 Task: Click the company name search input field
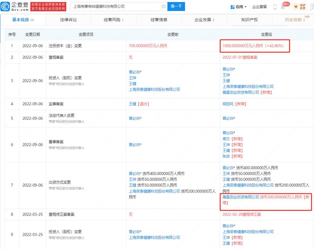click(116, 6)
